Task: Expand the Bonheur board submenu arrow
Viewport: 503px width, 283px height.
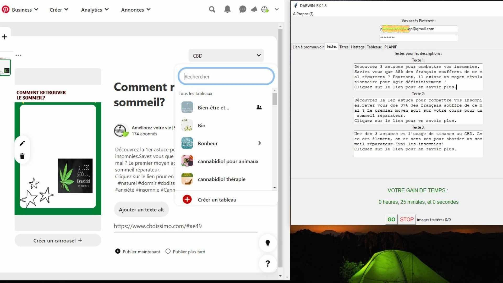Action: [259, 143]
